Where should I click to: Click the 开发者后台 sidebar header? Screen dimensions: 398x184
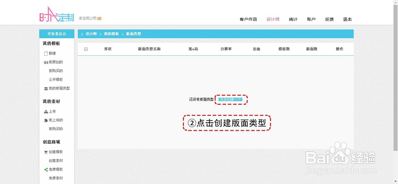point(57,34)
